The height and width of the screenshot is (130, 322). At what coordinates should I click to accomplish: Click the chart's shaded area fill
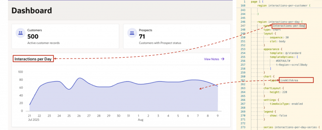point(123,98)
